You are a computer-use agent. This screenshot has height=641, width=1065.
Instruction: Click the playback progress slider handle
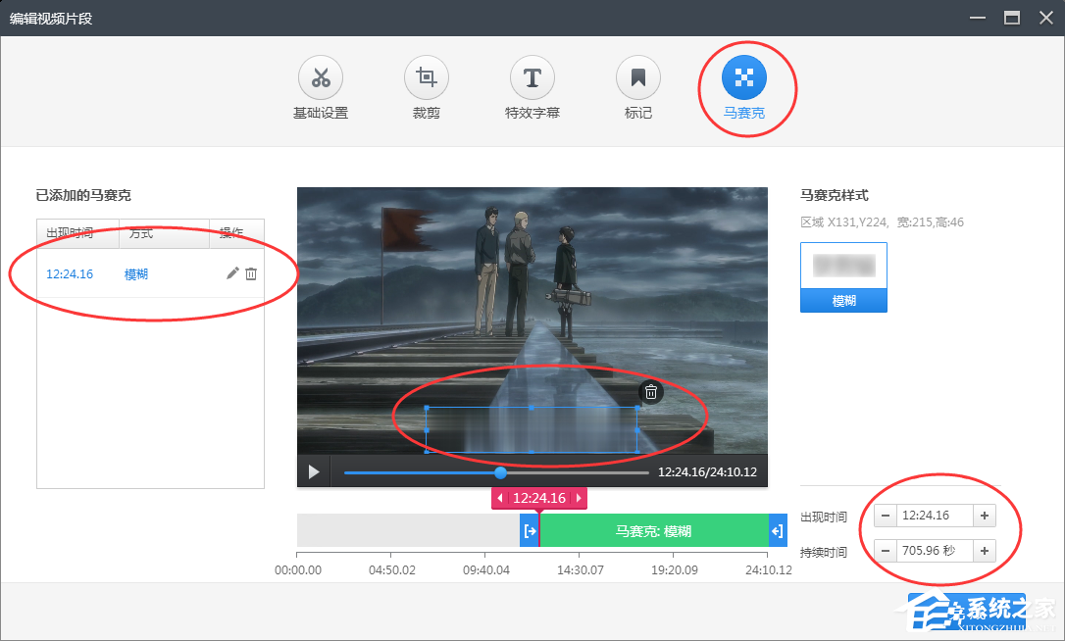click(x=501, y=472)
